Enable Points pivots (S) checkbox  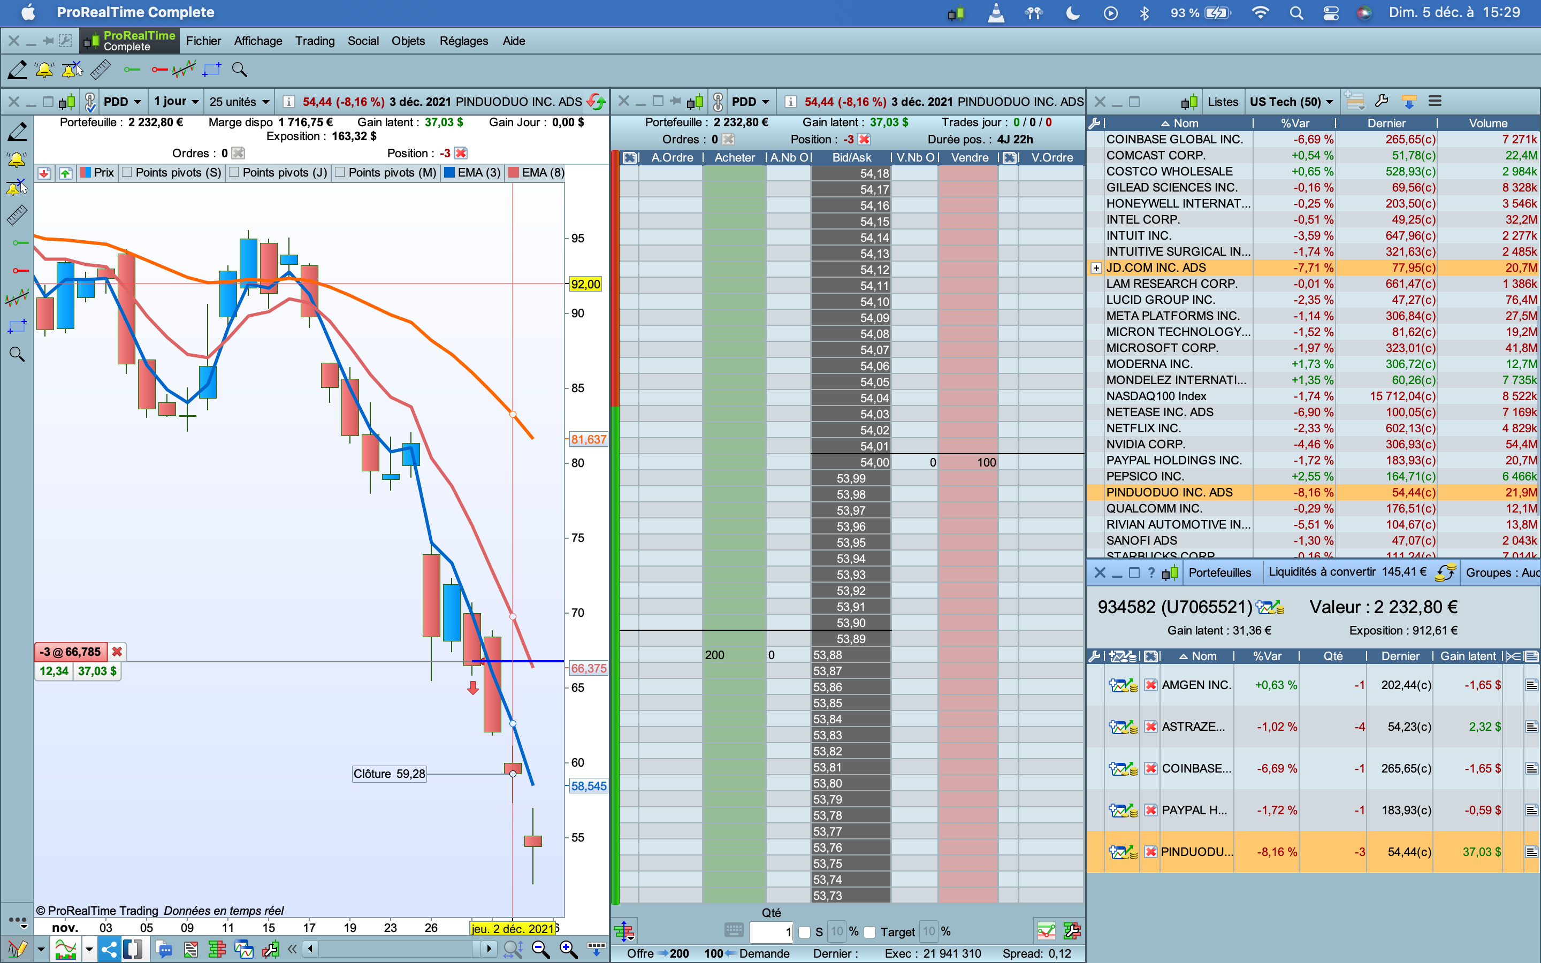pyautogui.click(x=127, y=173)
